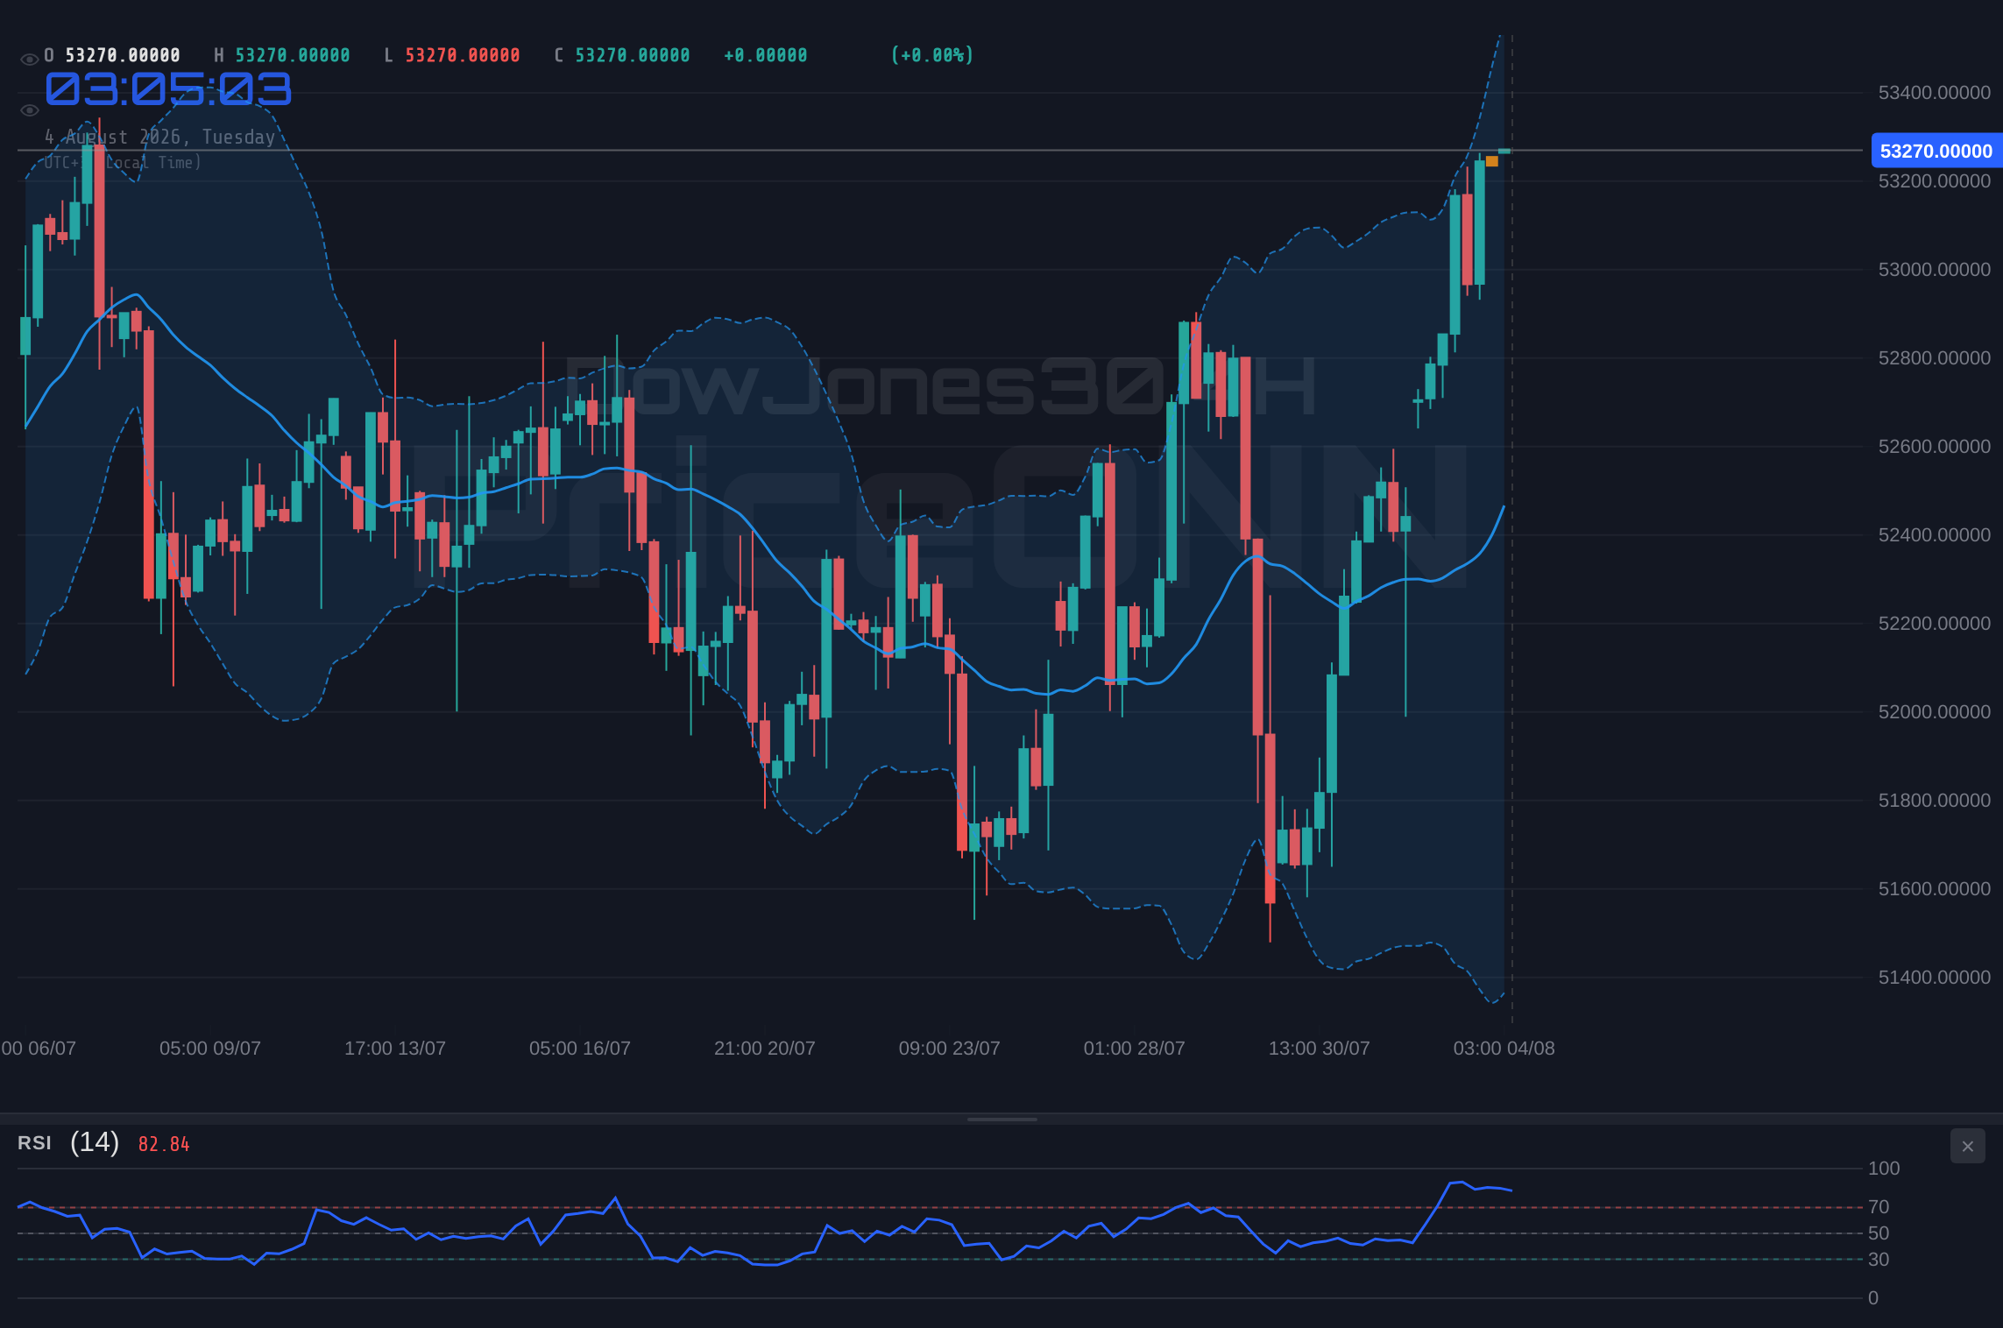Click the 52200.00000 price axis label

click(1935, 624)
